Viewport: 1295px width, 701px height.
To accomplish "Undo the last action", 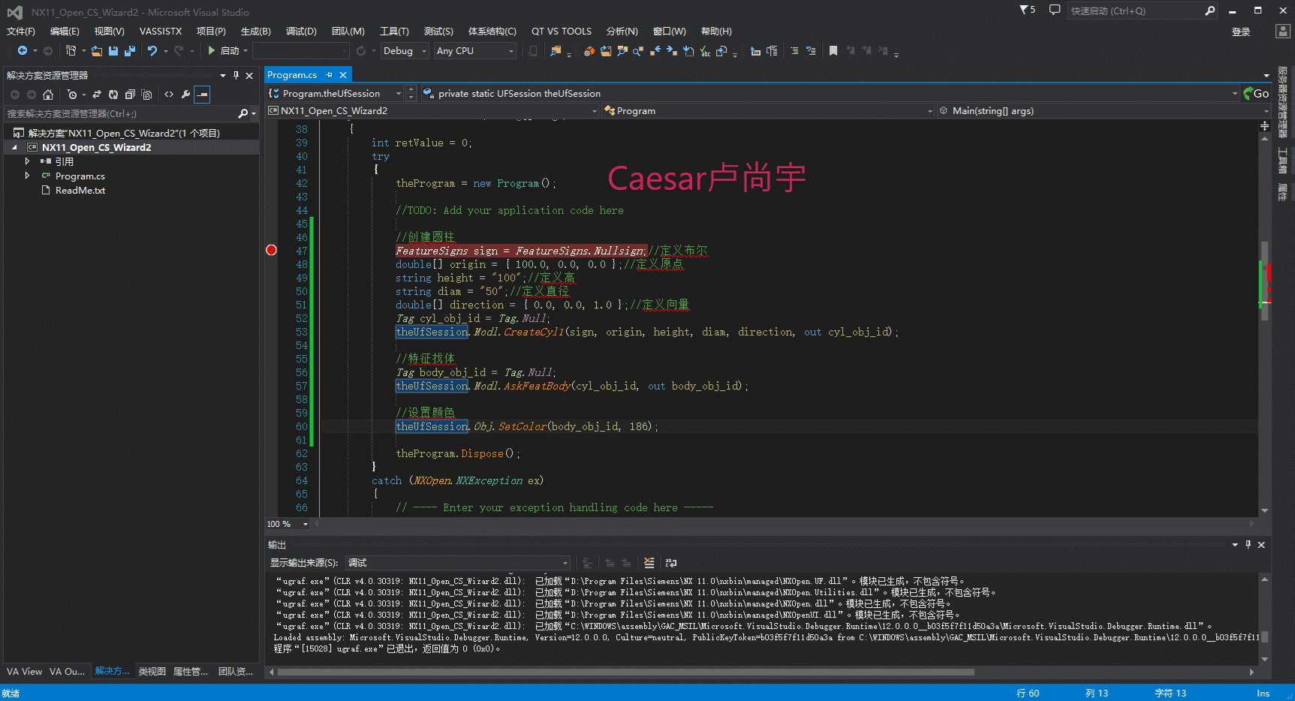I will (x=152, y=50).
